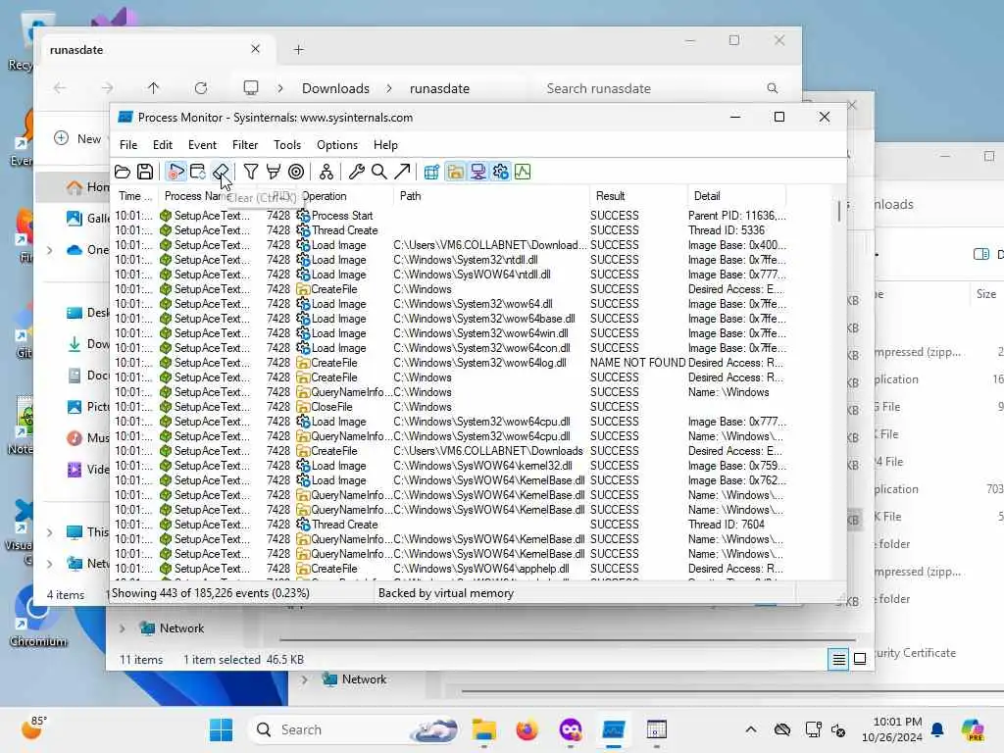Click runasdate in the address breadcrumb
This screenshot has width=1004, height=753.
pos(439,89)
